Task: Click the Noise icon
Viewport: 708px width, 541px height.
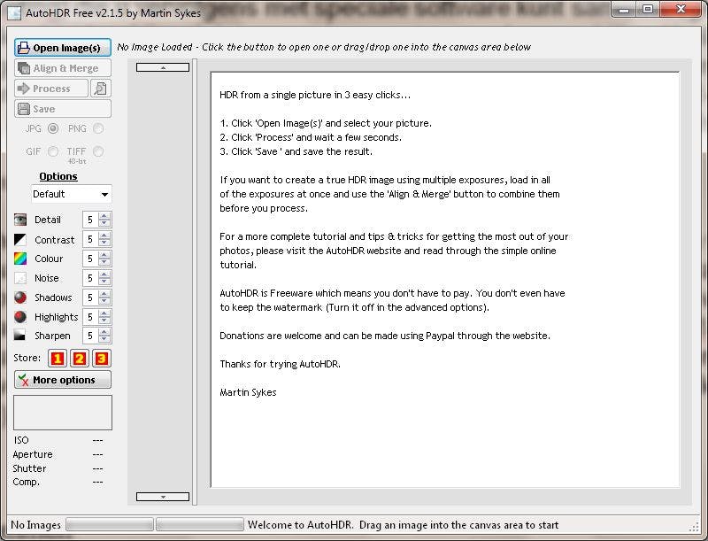Action: (x=20, y=278)
